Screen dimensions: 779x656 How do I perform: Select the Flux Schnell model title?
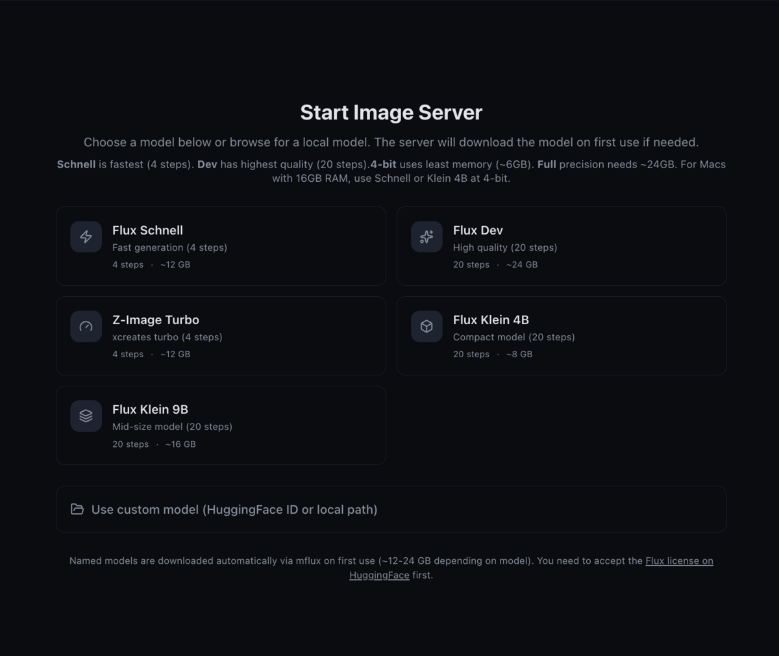coord(147,230)
